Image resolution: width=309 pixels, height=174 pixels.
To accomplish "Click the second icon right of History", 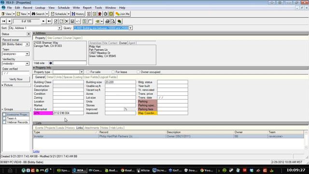I will 95,14.
